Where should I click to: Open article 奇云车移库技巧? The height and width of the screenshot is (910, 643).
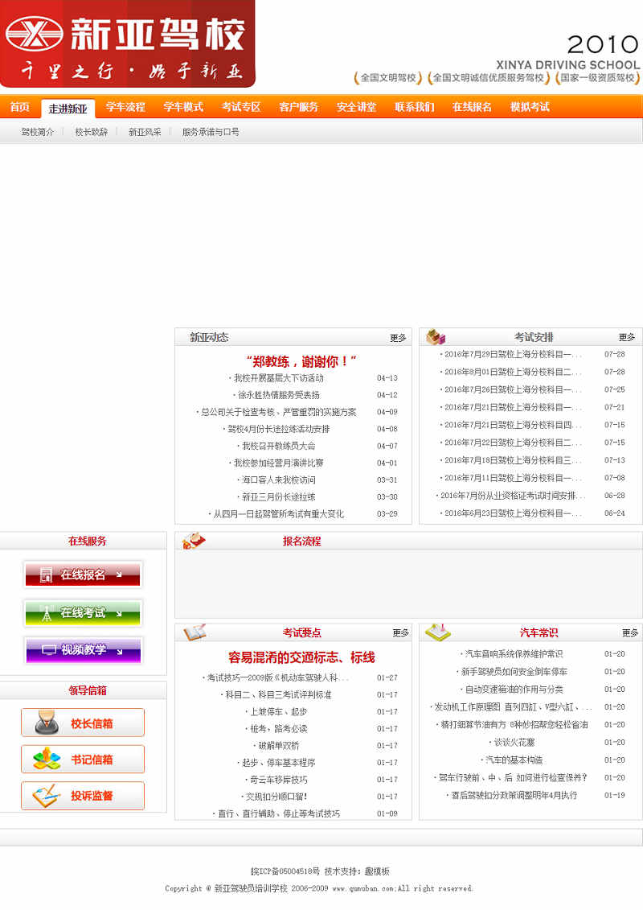pyautogui.click(x=278, y=780)
